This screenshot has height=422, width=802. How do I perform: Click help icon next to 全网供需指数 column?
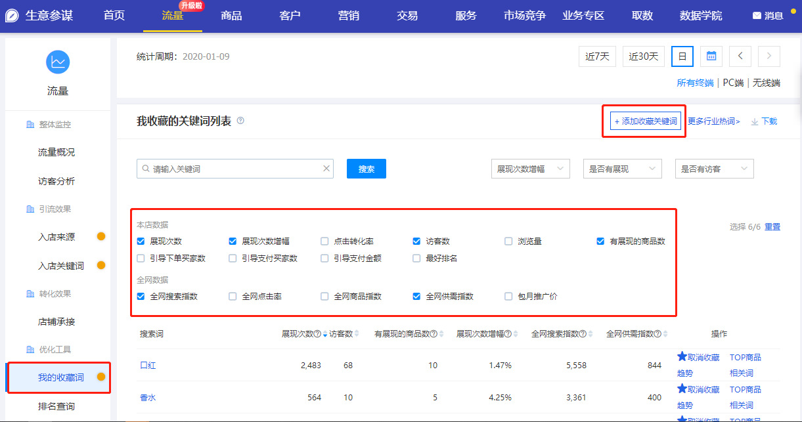tap(657, 334)
